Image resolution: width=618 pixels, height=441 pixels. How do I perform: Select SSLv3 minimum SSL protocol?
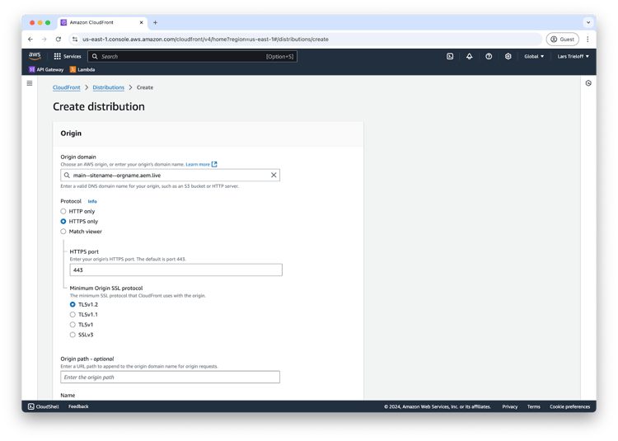click(73, 335)
